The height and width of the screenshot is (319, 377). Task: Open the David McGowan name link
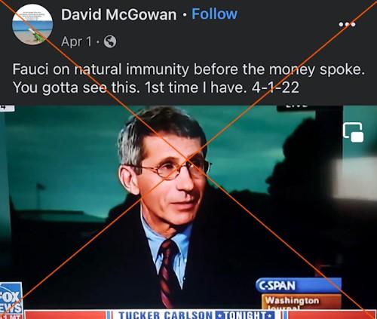119,14
